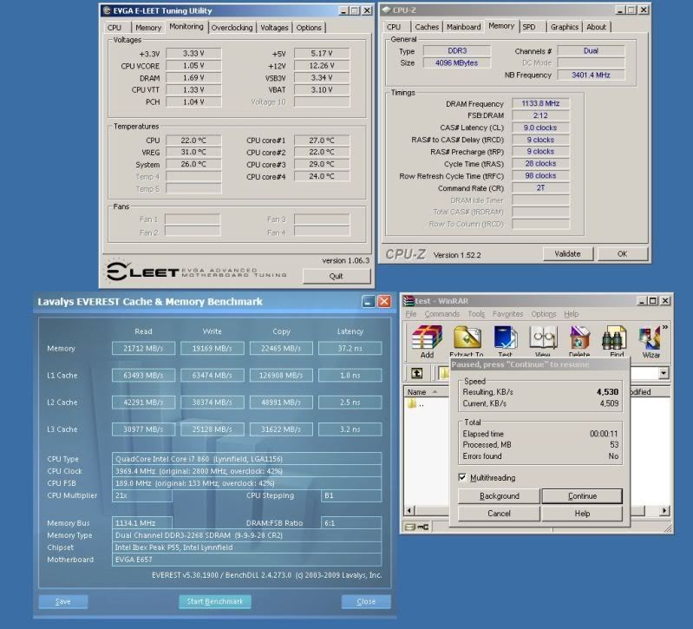Click the DRAM Frequency 1133.8 MHz field
The image size is (693, 629).
click(x=540, y=103)
